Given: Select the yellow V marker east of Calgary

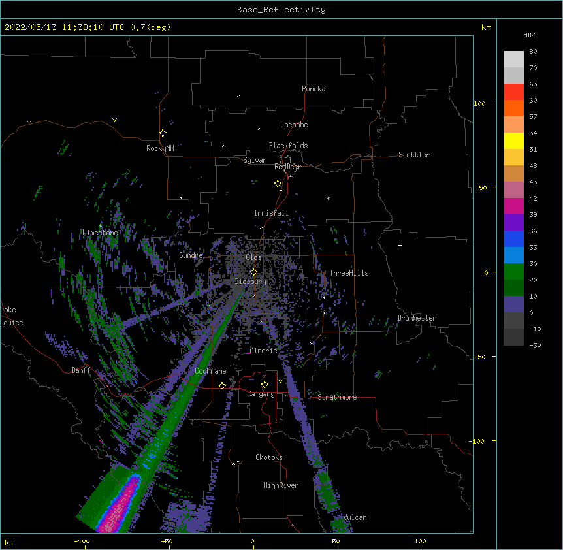Looking at the screenshot, I should 280,381.
